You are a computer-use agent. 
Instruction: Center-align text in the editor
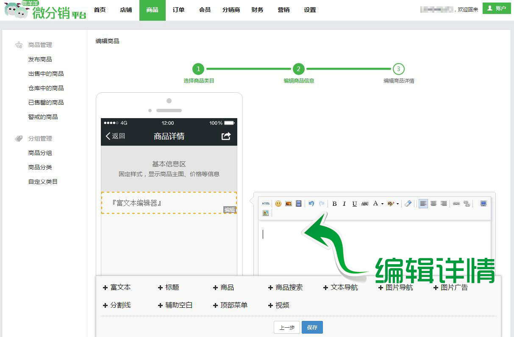tap(433, 204)
